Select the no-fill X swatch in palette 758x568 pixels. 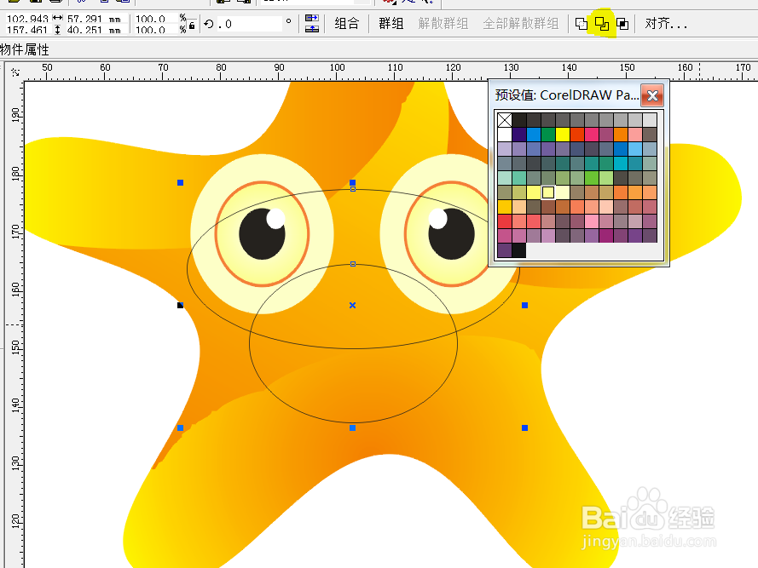(503, 120)
